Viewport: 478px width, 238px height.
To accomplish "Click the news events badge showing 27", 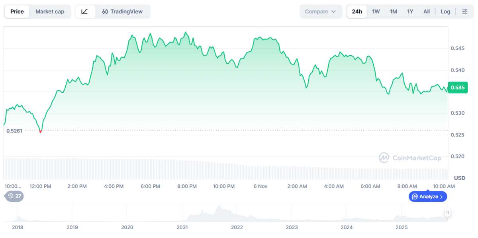I will (14, 196).
